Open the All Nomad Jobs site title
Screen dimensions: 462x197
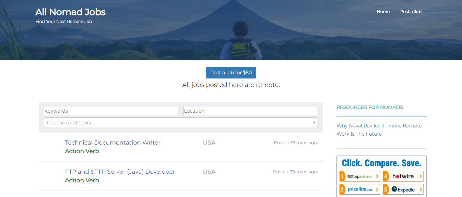click(x=70, y=12)
